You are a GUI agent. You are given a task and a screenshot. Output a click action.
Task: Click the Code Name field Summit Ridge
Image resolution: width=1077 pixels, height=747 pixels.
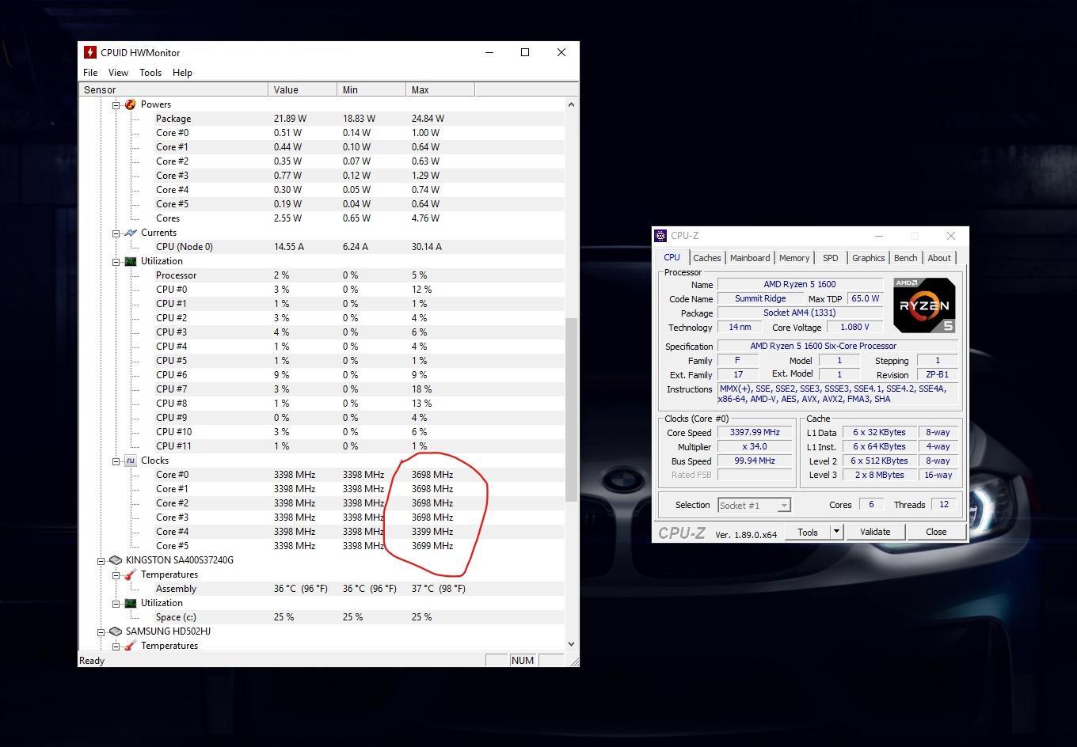759,299
